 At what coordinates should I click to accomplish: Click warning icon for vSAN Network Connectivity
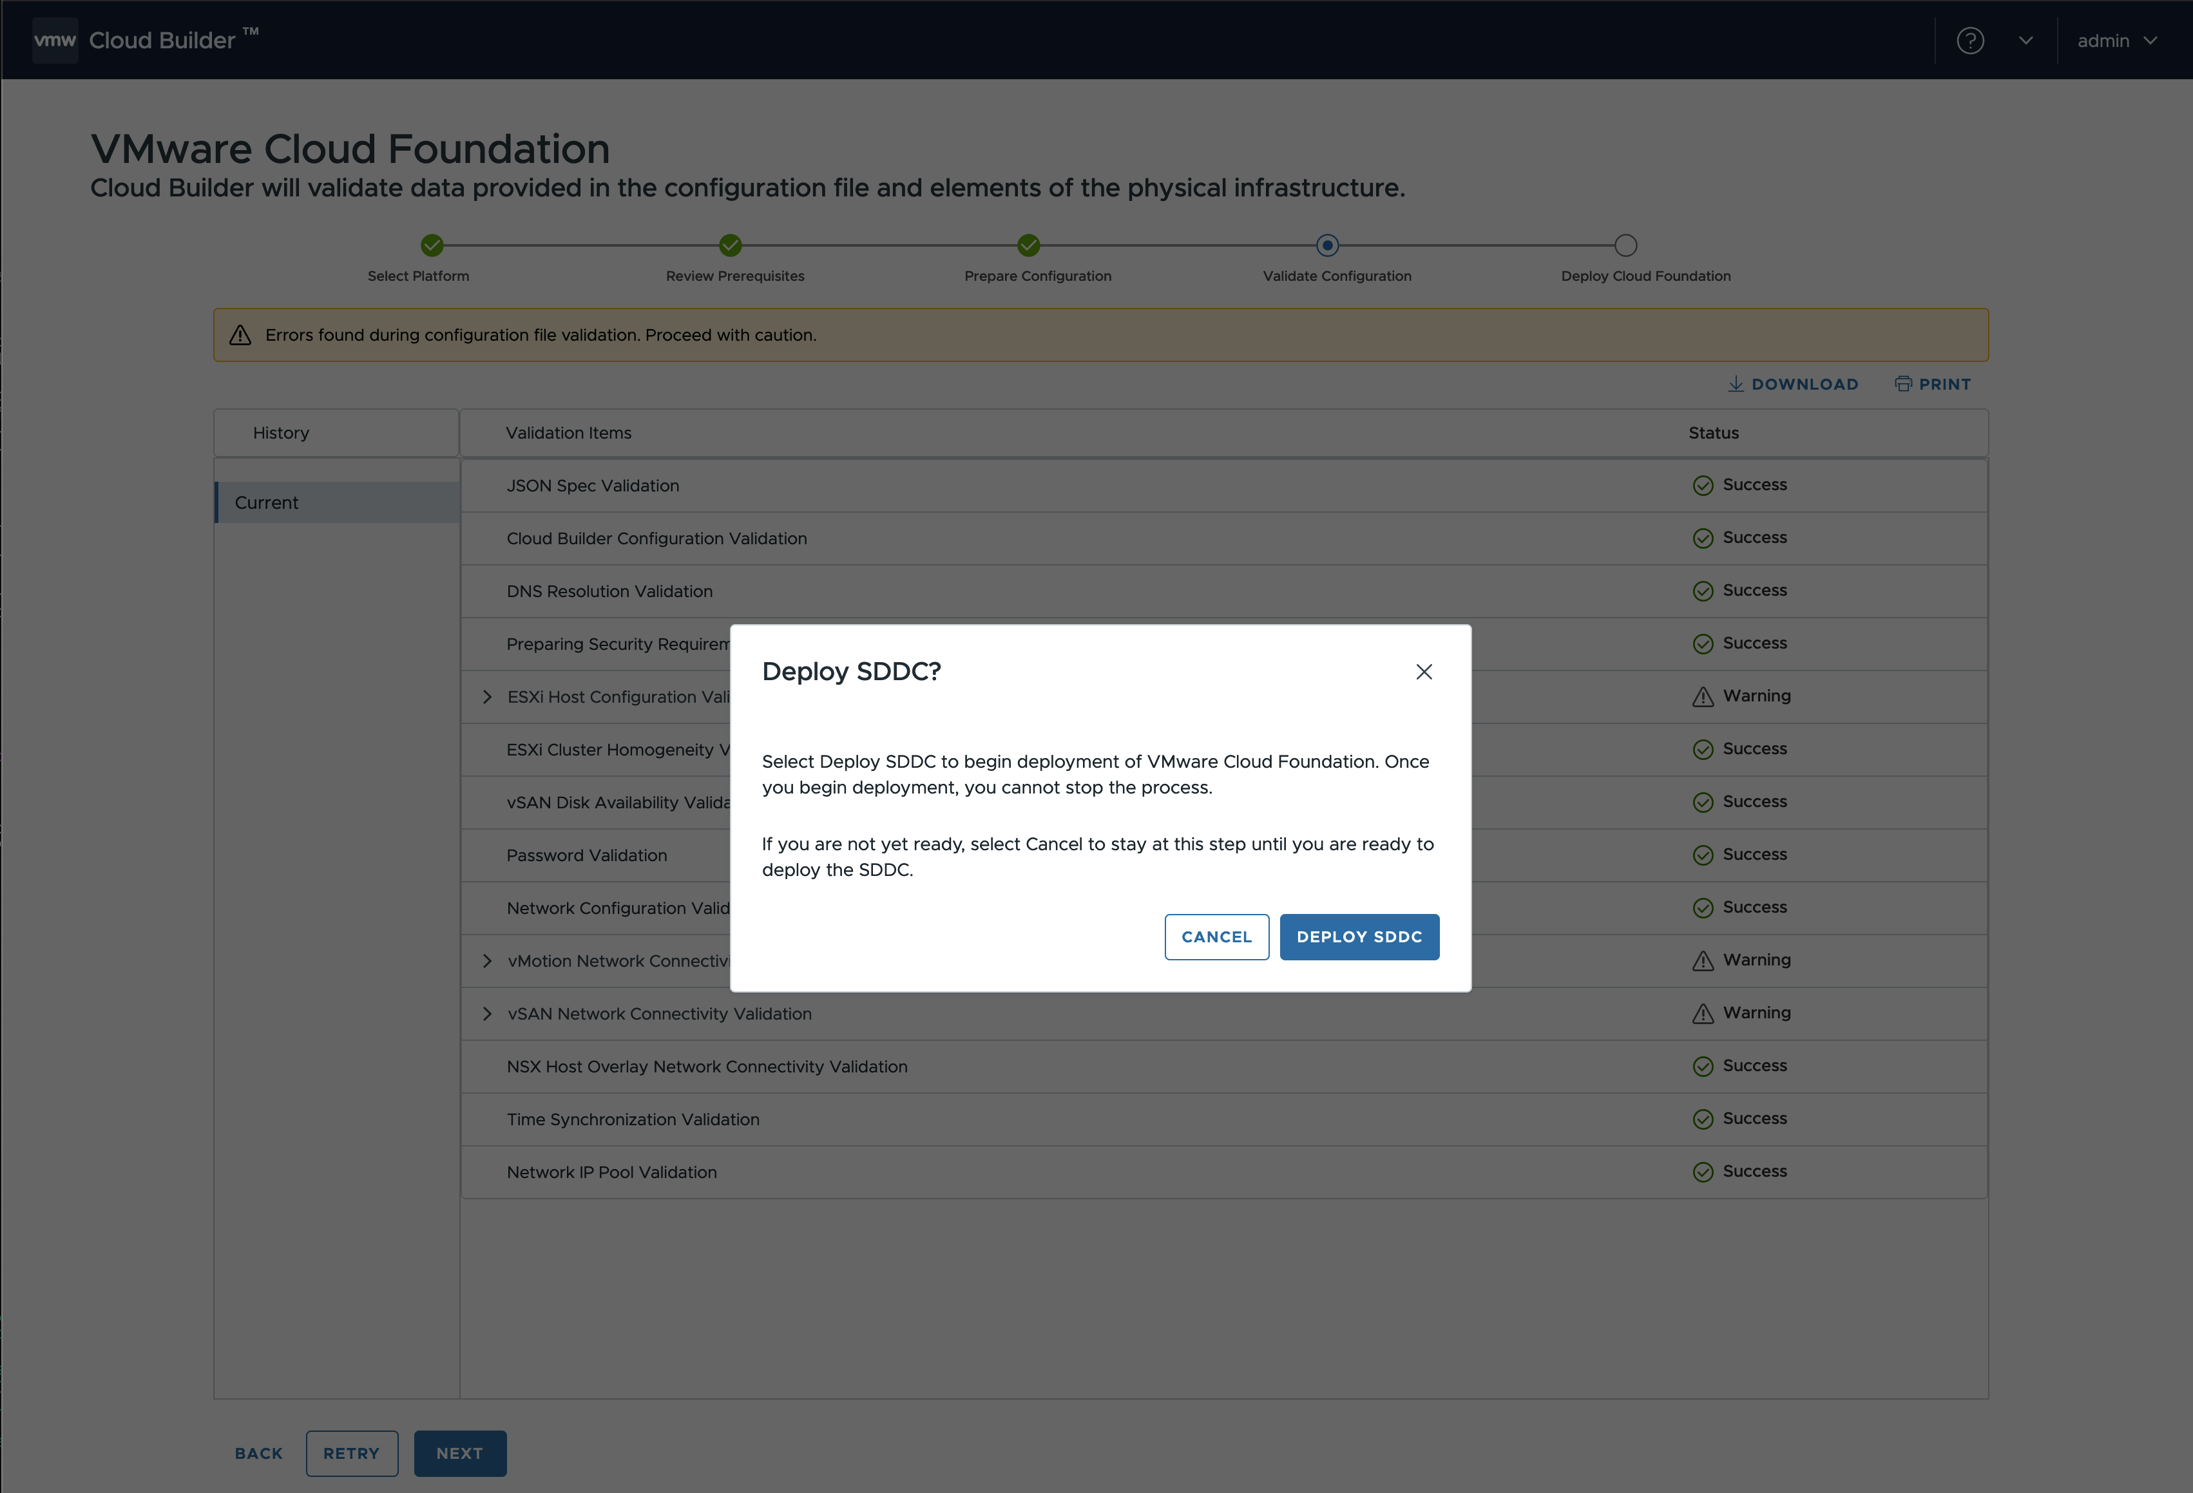1702,1014
